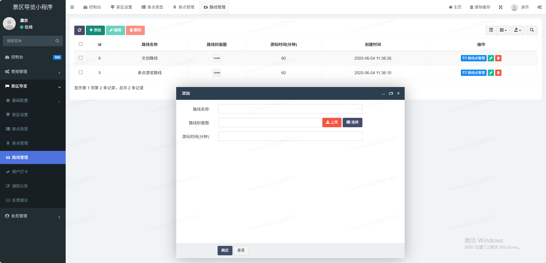The height and width of the screenshot is (263, 546).
Task: Toggle the select-all checkbox in table header
Action: pyautogui.click(x=81, y=44)
